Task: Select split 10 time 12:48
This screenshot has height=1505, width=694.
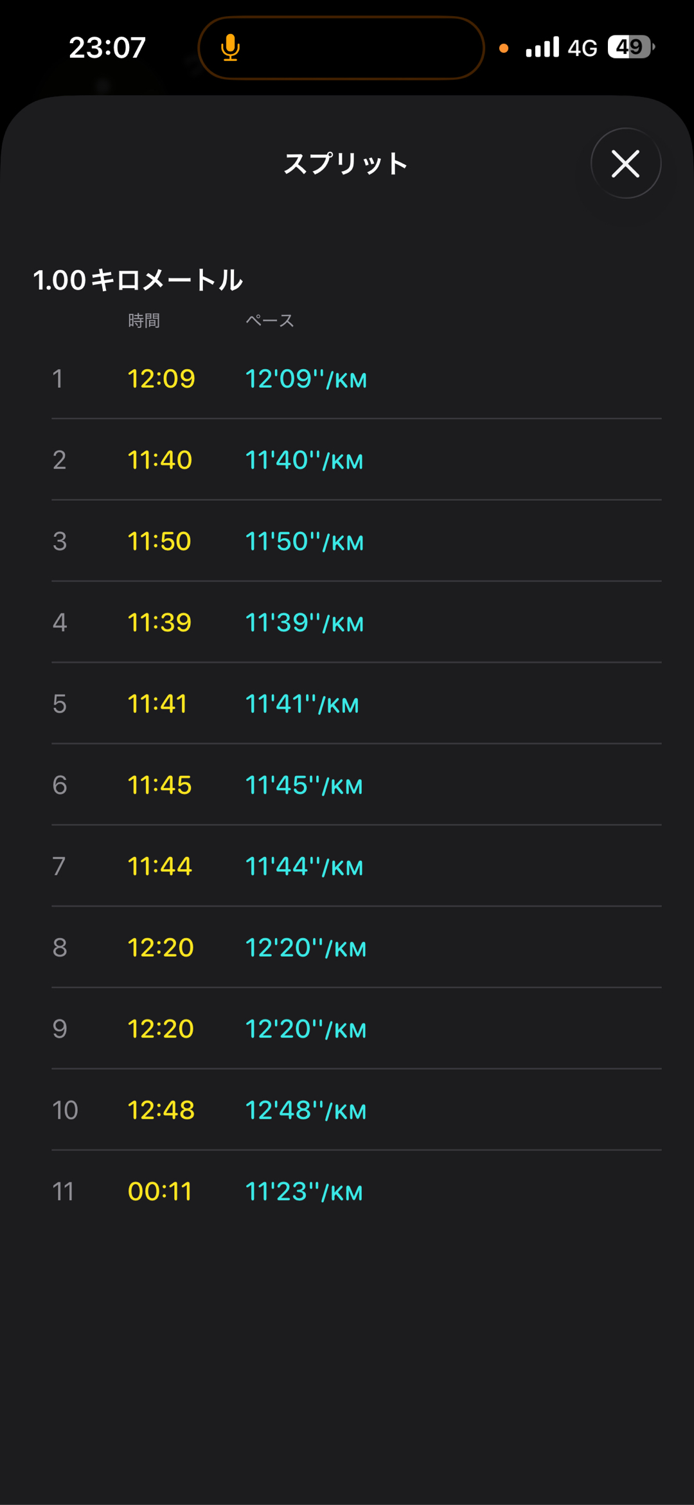Action: pyautogui.click(x=161, y=1110)
